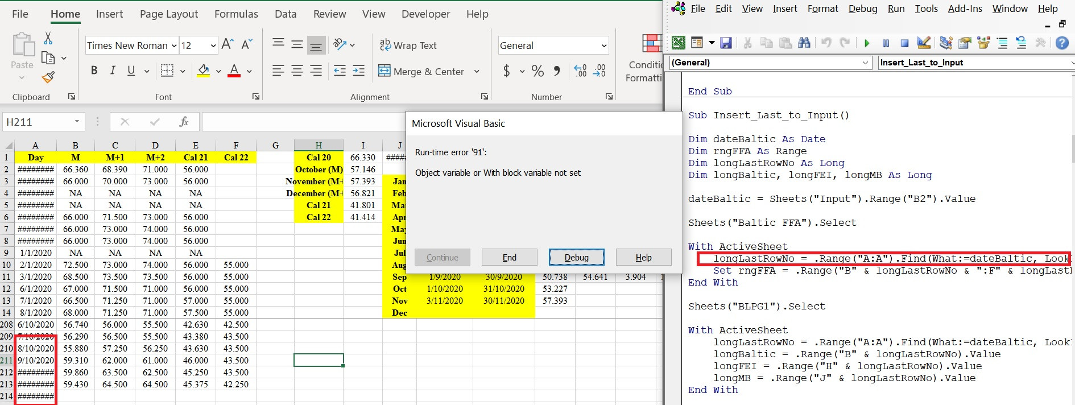Open the Insert_Last_to_Input procedure dropdown
1075x405 pixels.
tap(1072, 63)
